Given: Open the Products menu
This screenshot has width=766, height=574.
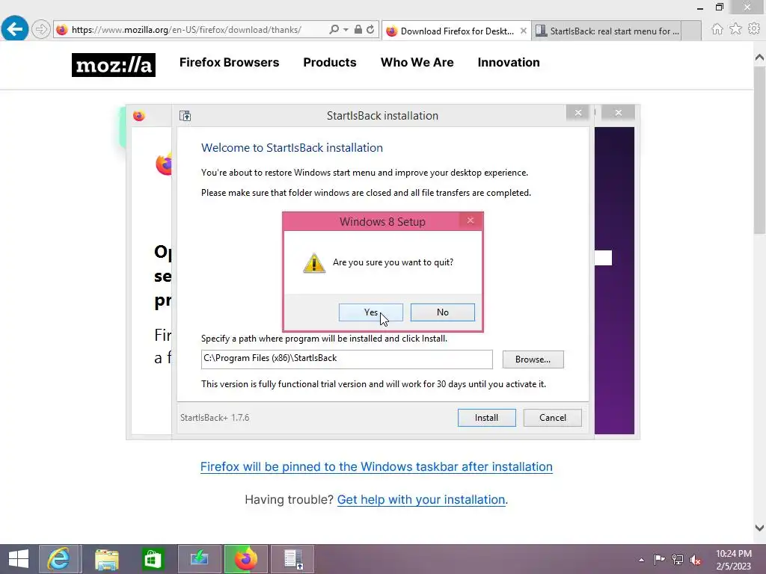Looking at the screenshot, I should 330,63.
